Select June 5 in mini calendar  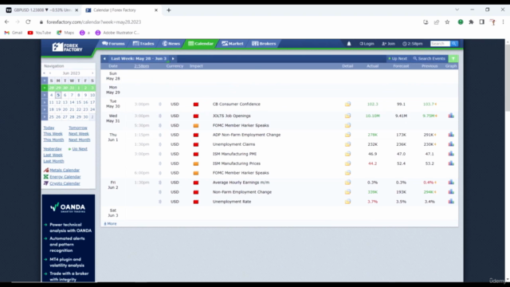(58, 95)
